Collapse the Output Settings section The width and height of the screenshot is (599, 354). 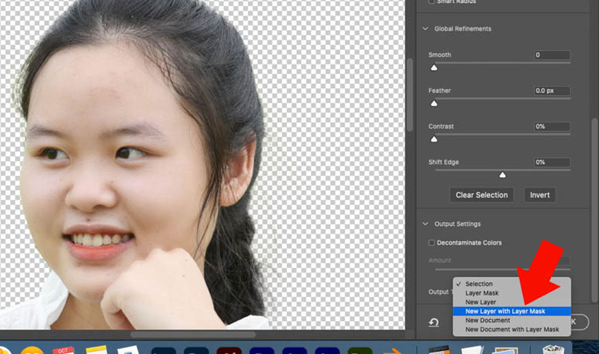pos(425,224)
